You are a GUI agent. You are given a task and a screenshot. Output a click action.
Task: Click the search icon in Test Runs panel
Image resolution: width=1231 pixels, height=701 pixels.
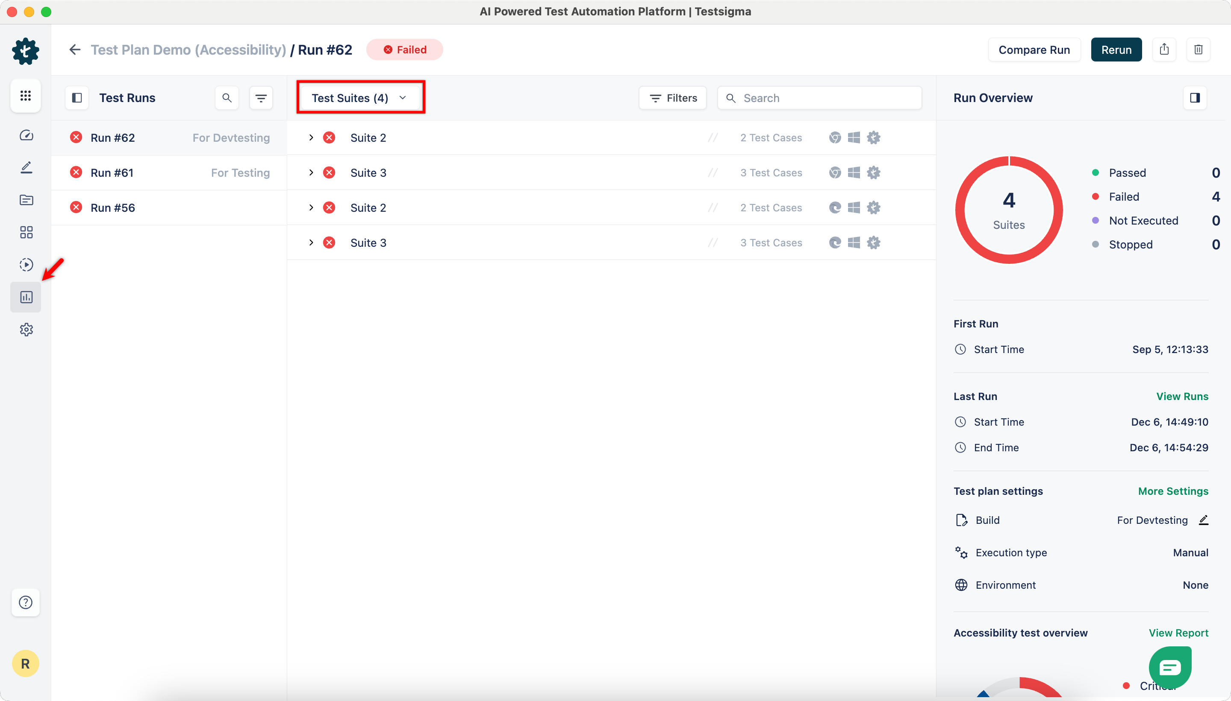click(x=227, y=98)
